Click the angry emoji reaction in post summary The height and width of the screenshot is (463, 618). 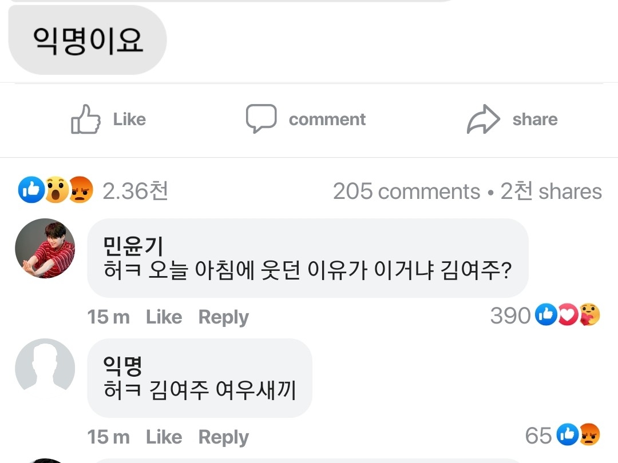(81, 190)
